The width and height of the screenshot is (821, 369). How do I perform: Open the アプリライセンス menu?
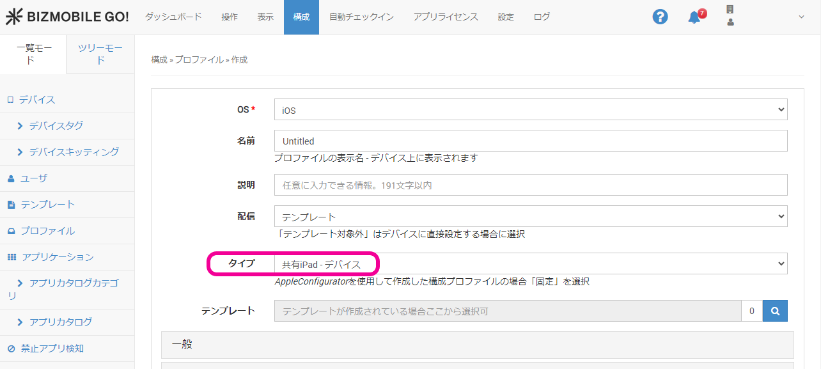click(446, 17)
